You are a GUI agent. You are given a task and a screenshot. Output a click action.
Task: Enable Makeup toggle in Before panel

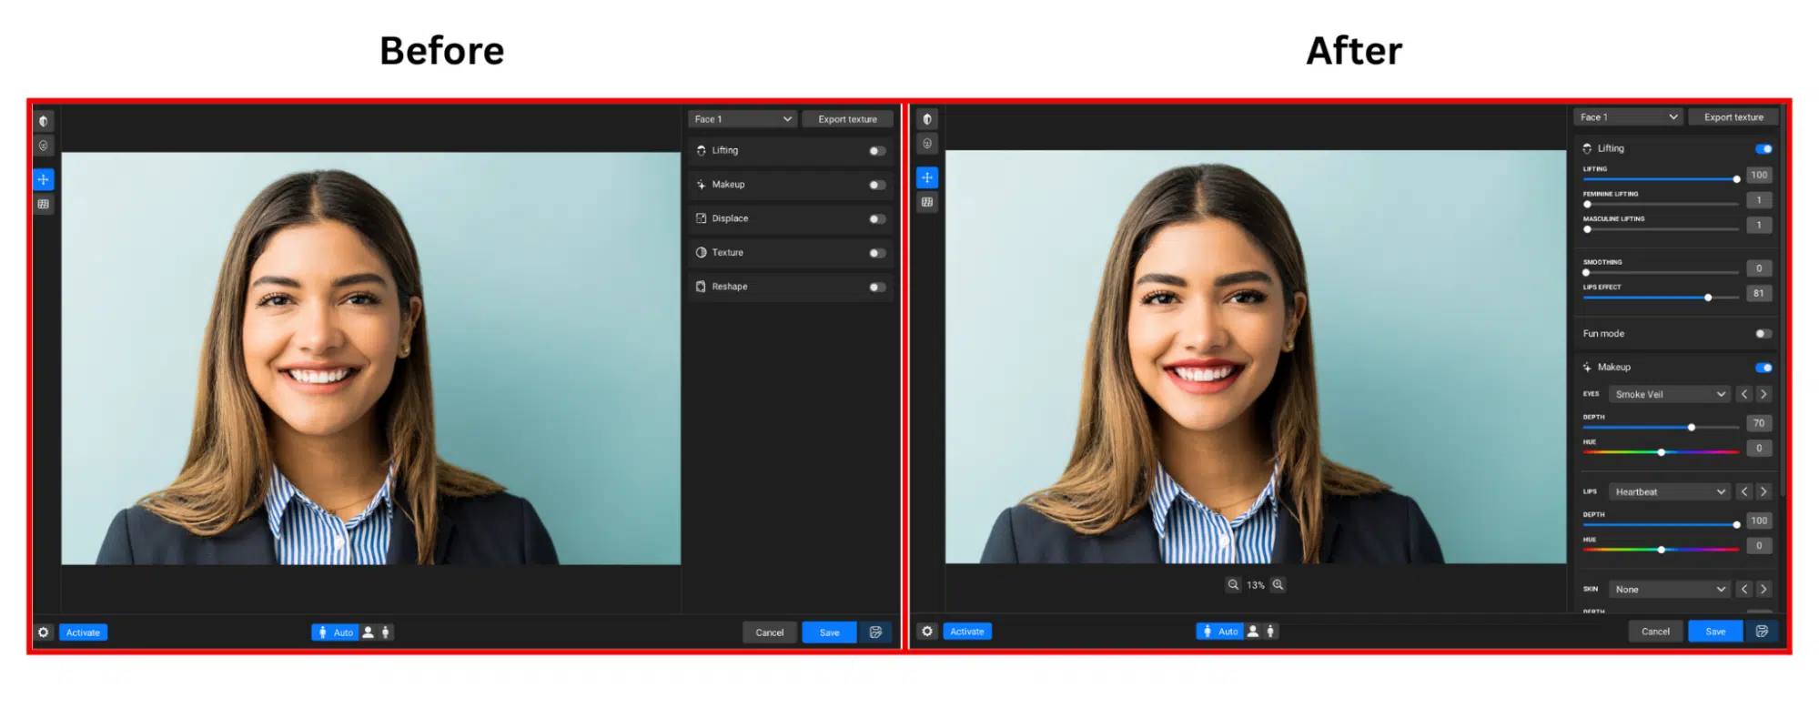click(x=877, y=185)
